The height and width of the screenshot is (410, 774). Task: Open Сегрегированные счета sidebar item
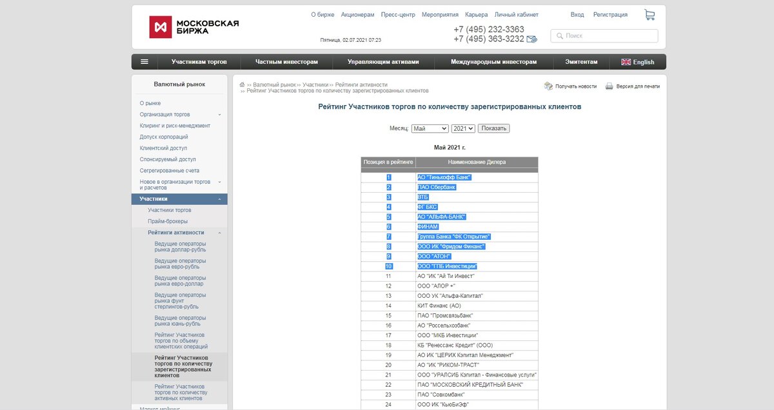click(170, 171)
